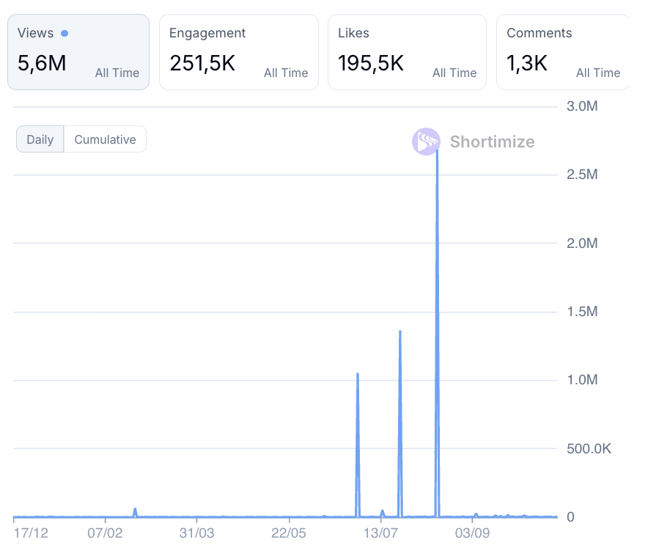Open the Comments metric card

(562, 52)
